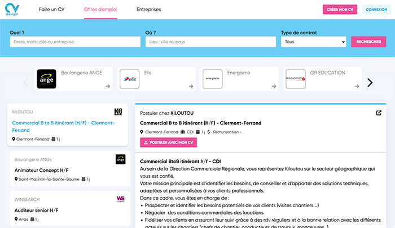Open the Type de contrat dropdown
395x228 pixels.
314,42
